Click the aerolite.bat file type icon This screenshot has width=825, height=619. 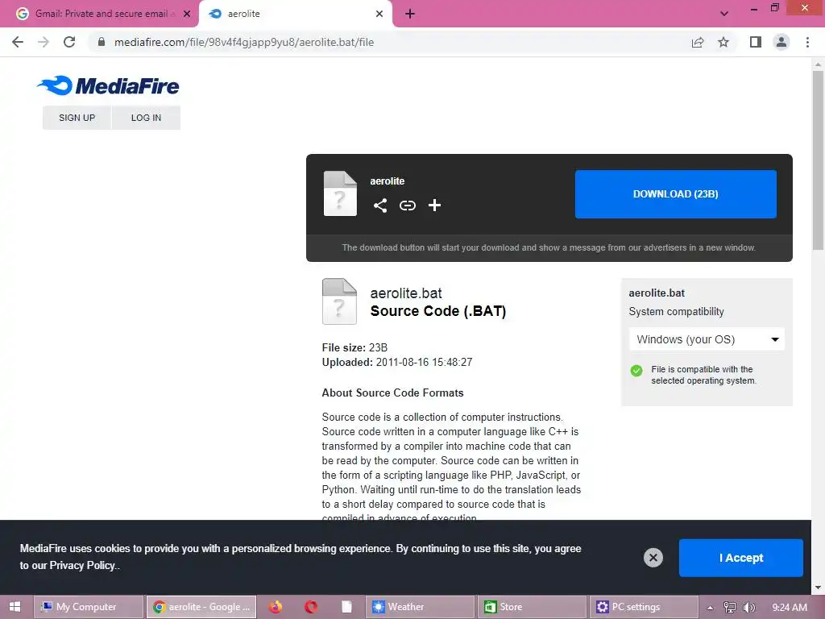click(x=339, y=301)
